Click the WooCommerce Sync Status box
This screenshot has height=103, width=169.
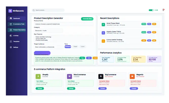pos(80,83)
